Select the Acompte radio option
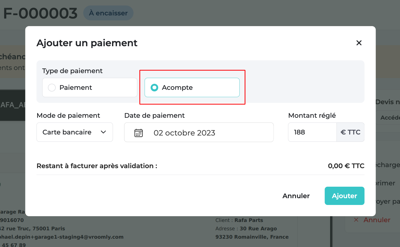The width and height of the screenshot is (400, 247). 192,87
